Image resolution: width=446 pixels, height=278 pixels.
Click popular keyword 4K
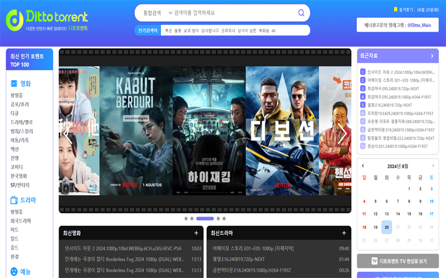coord(273,31)
